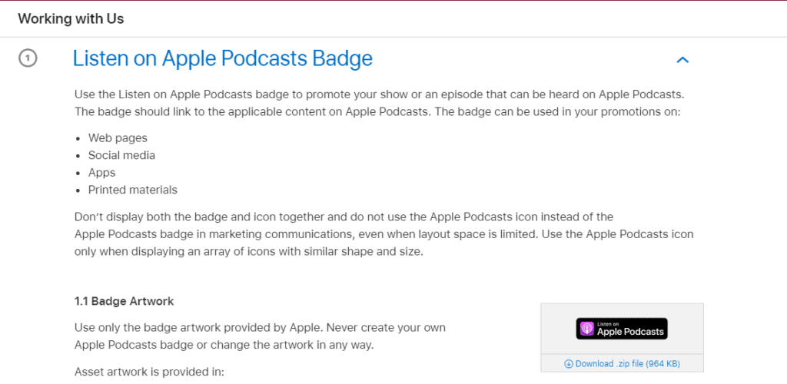
Task: Click the black Apple Podcasts badge image
Action: (x=622, y=329)
